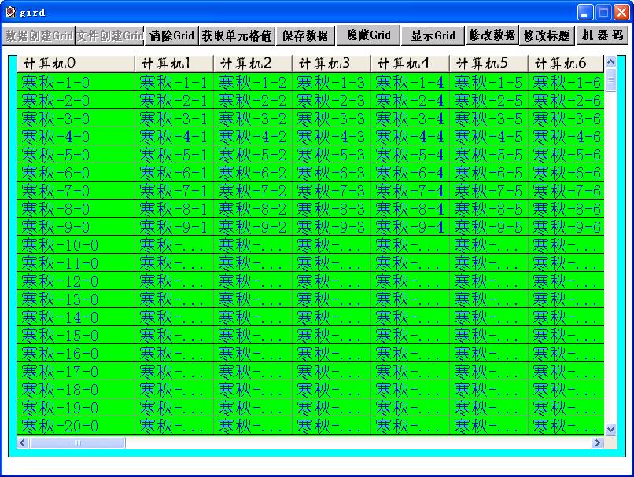Select cell 寒秋-19-0
The height and width of the screenshot is (477, 634).
pos(76,408)
